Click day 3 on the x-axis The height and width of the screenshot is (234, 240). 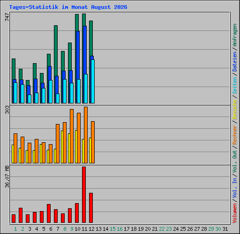pyautogui.click(x=30, y=229)
